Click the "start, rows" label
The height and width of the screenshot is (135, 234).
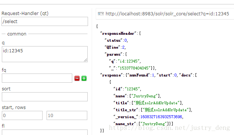point(14,107)
